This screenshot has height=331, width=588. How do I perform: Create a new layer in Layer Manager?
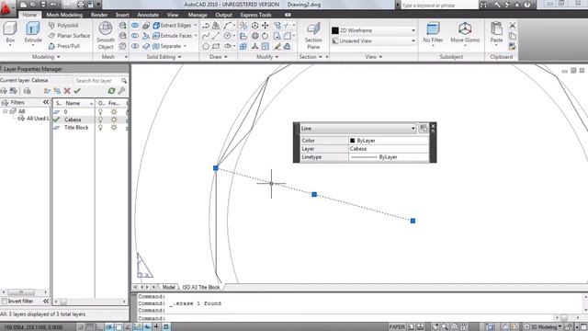47,91
